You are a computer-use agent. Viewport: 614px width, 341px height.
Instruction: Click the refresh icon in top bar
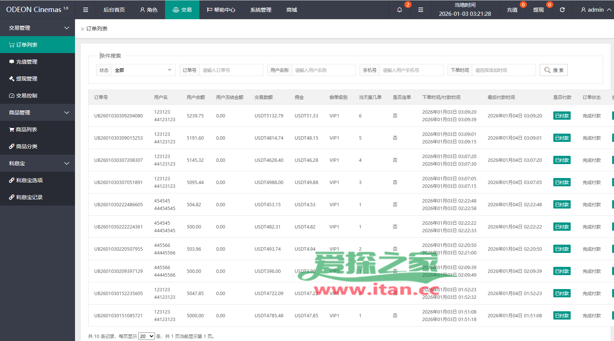(x=562, y=10)
